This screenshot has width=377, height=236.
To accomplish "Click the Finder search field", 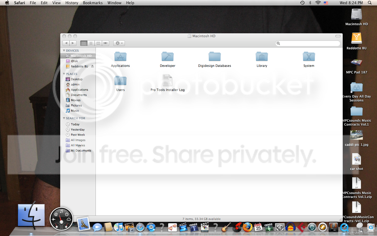I will [308, 43].
